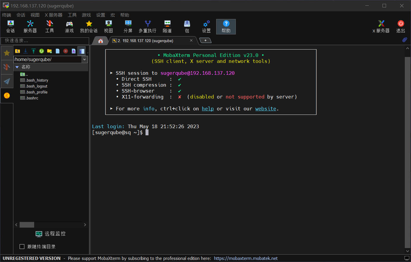Click the 快速连接 input field

[x=45, y=41]
